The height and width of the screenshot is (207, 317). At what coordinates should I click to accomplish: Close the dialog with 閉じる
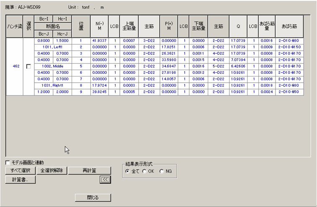(x=93, y=197)
